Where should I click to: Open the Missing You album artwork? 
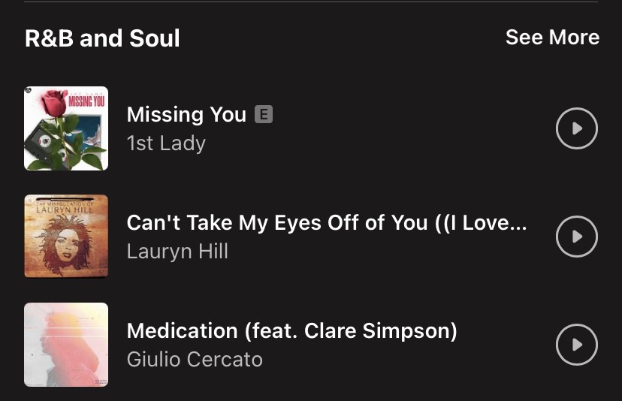[66, 128]
